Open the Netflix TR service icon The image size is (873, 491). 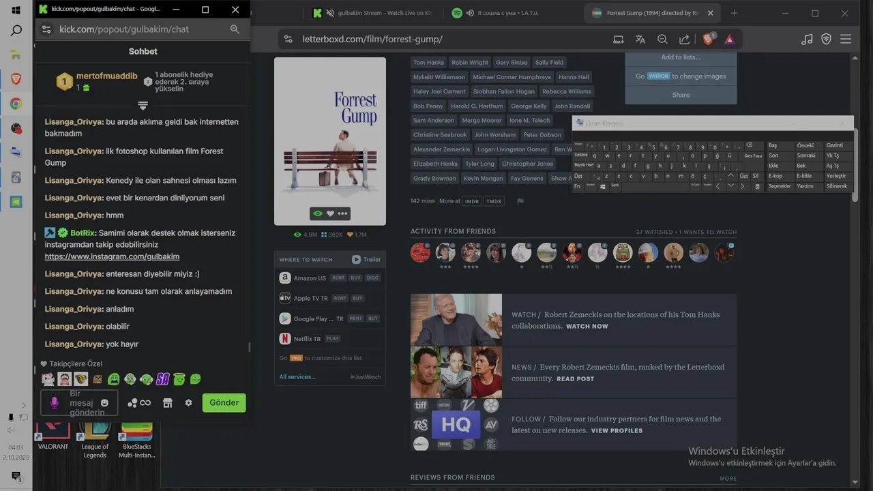point(285,338)
